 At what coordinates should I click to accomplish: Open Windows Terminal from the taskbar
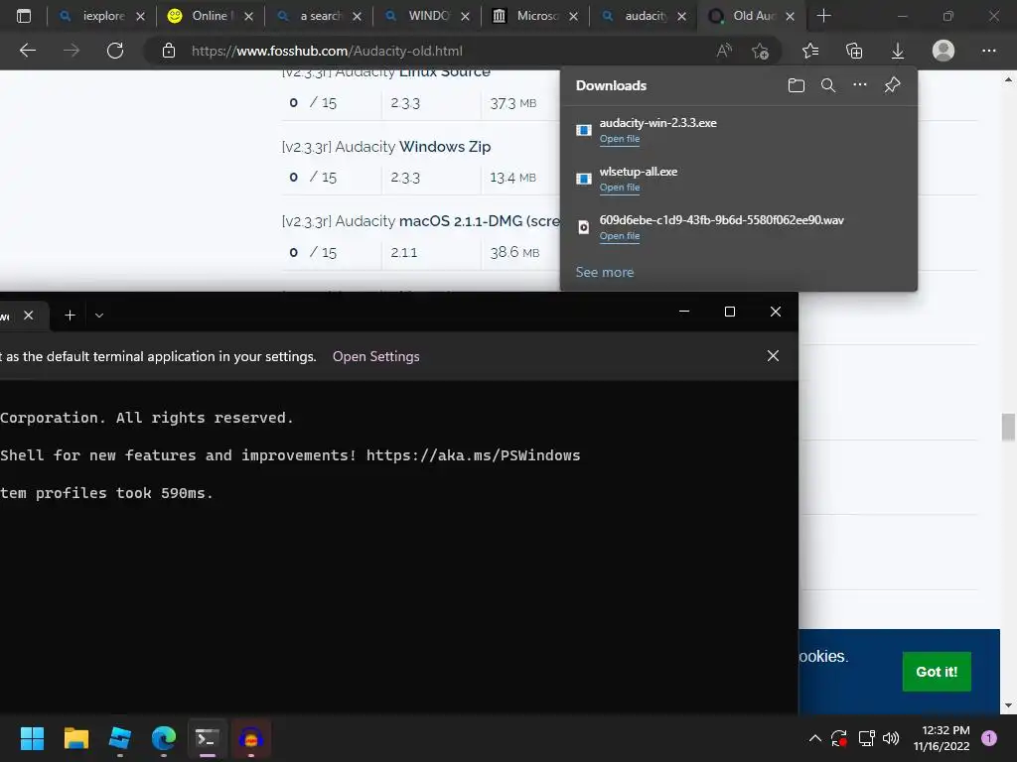(207, 738)
